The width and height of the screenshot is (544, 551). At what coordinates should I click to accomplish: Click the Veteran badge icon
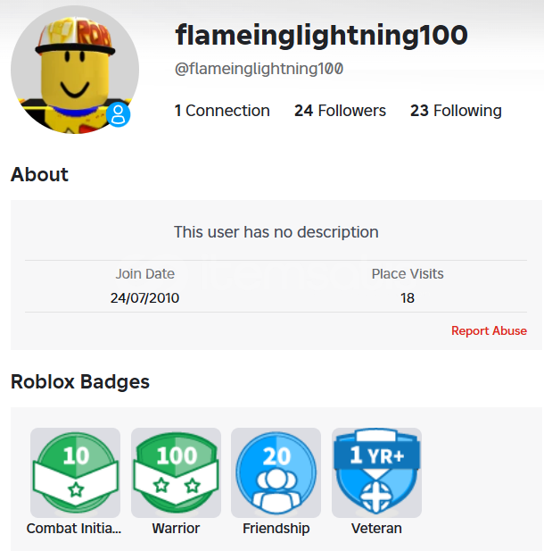[x=376, y=472]
